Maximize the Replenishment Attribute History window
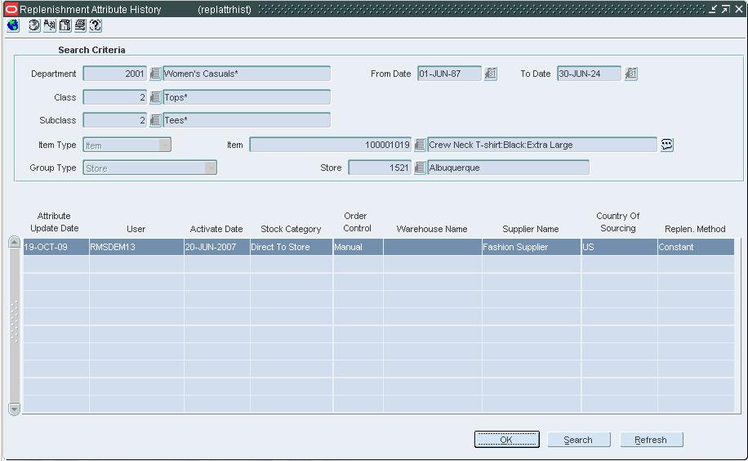The image size is (748, 461). click(x=726, y=9)
